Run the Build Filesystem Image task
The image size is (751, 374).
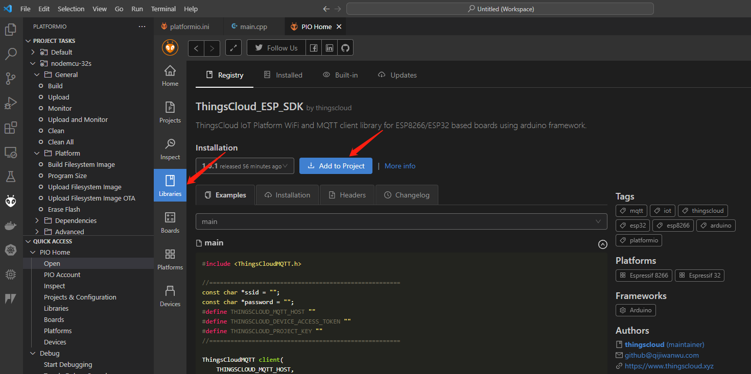click(x=81, y=164)
